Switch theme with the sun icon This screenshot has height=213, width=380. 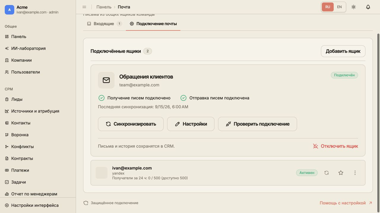coord(354,7)
